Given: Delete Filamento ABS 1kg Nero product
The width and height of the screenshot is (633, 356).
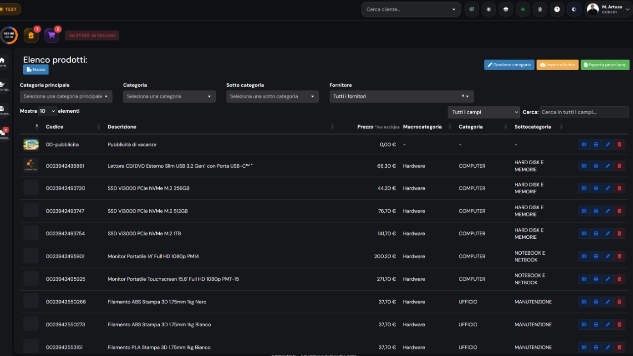Looking at the screenshot, I should point(620,302).
